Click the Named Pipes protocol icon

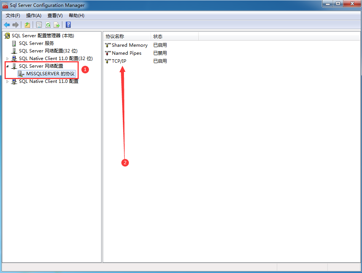(x=108, y=53)
